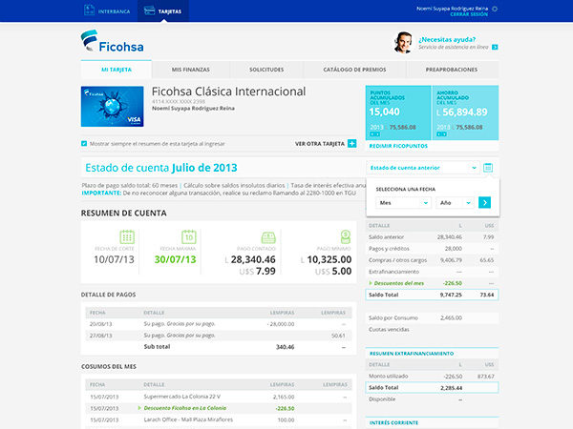Select Pagos y créditos row
573x429 pixels.
[x=432, y=249]
